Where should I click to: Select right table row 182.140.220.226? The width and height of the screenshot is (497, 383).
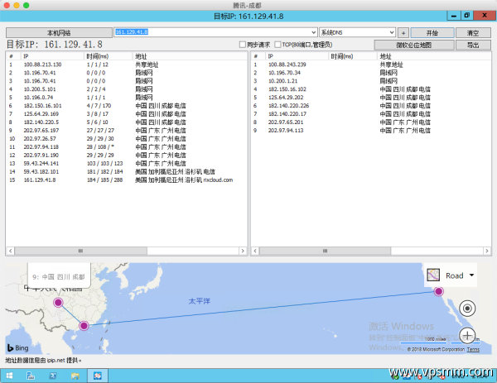371,106
